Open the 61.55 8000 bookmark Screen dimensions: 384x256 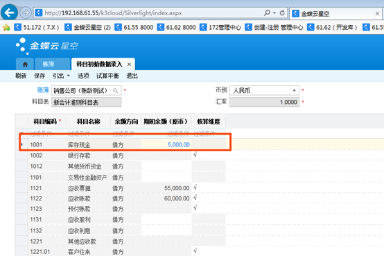pos(134,27)
